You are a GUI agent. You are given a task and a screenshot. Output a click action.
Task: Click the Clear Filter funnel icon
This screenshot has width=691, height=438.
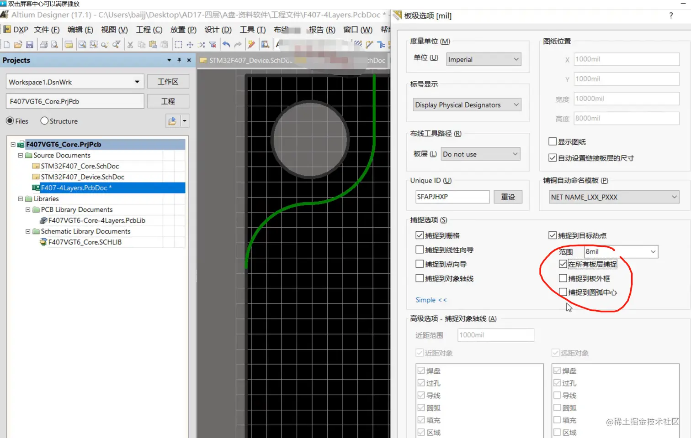coord(213,44)
